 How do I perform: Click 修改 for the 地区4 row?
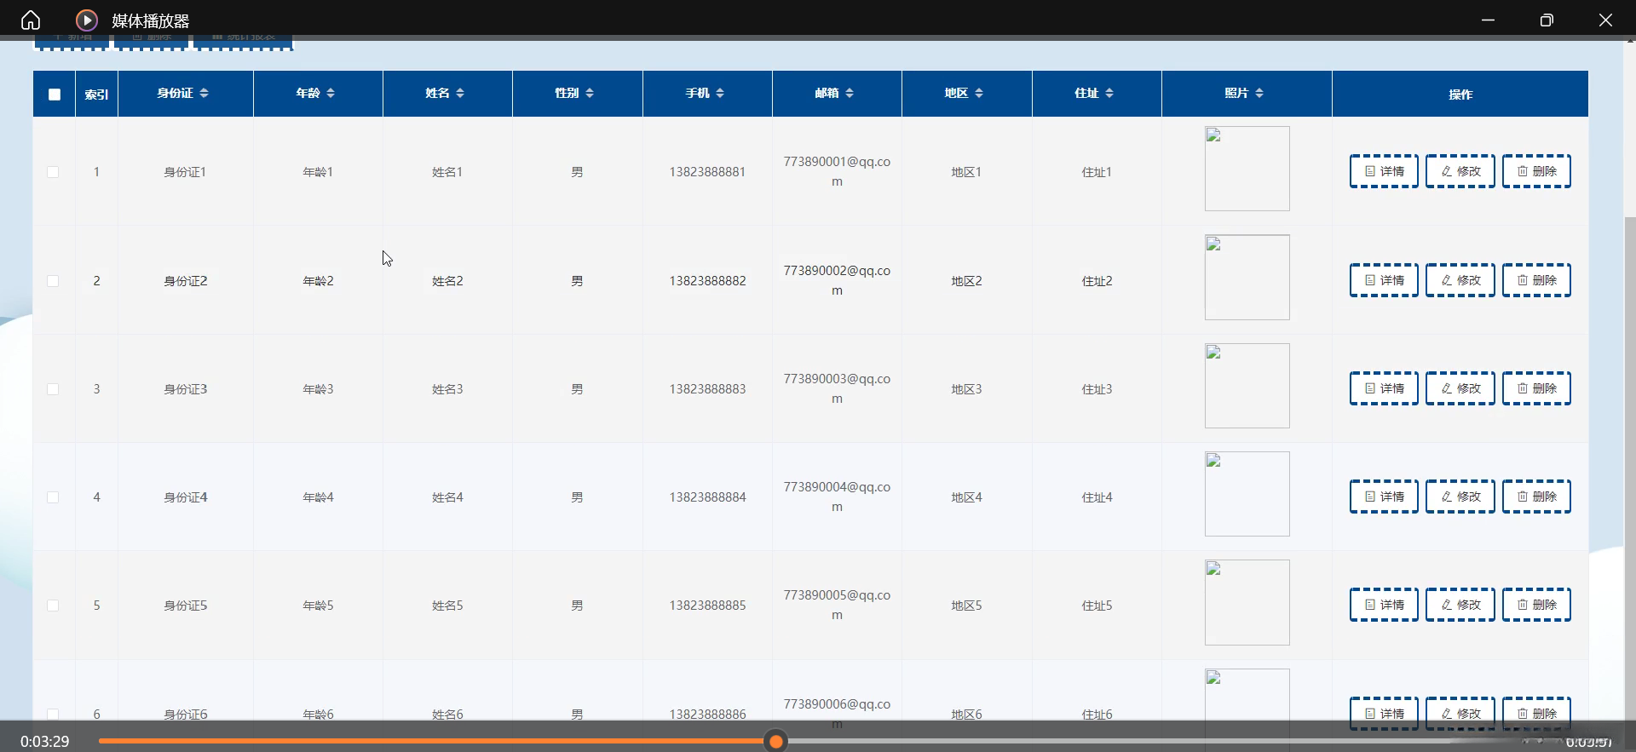pos(1460,497)
